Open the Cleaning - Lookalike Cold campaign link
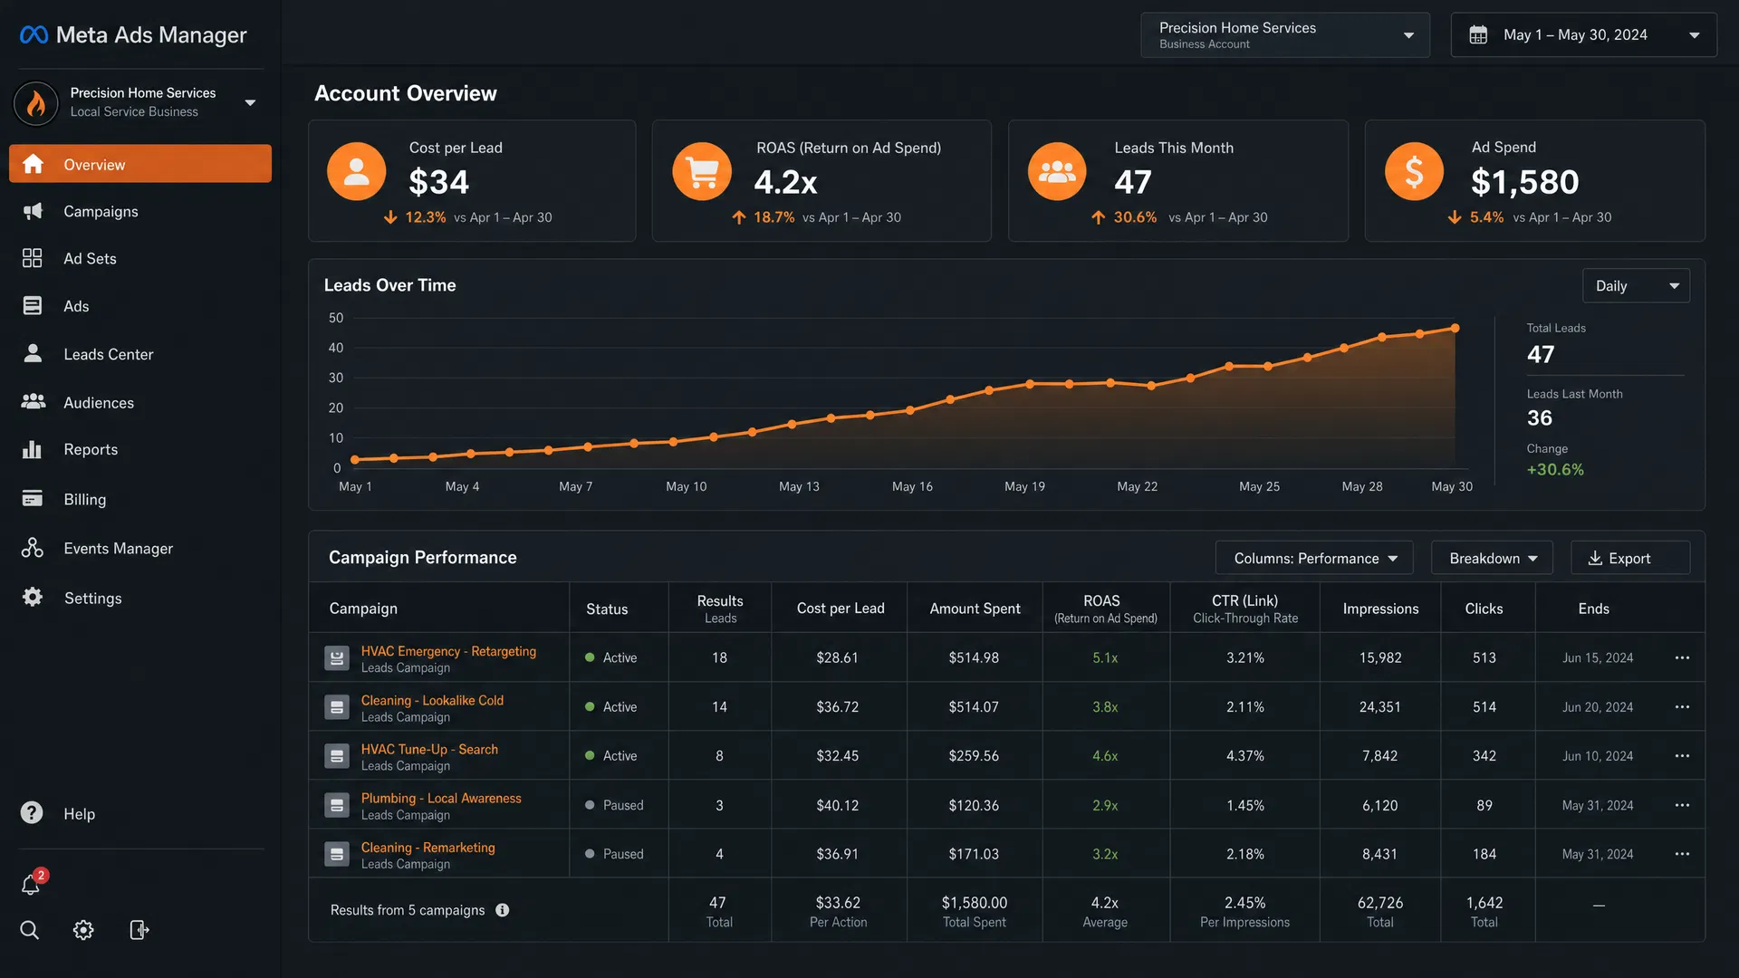Viewport: 1739px width, 978px height. pos(432,700)
